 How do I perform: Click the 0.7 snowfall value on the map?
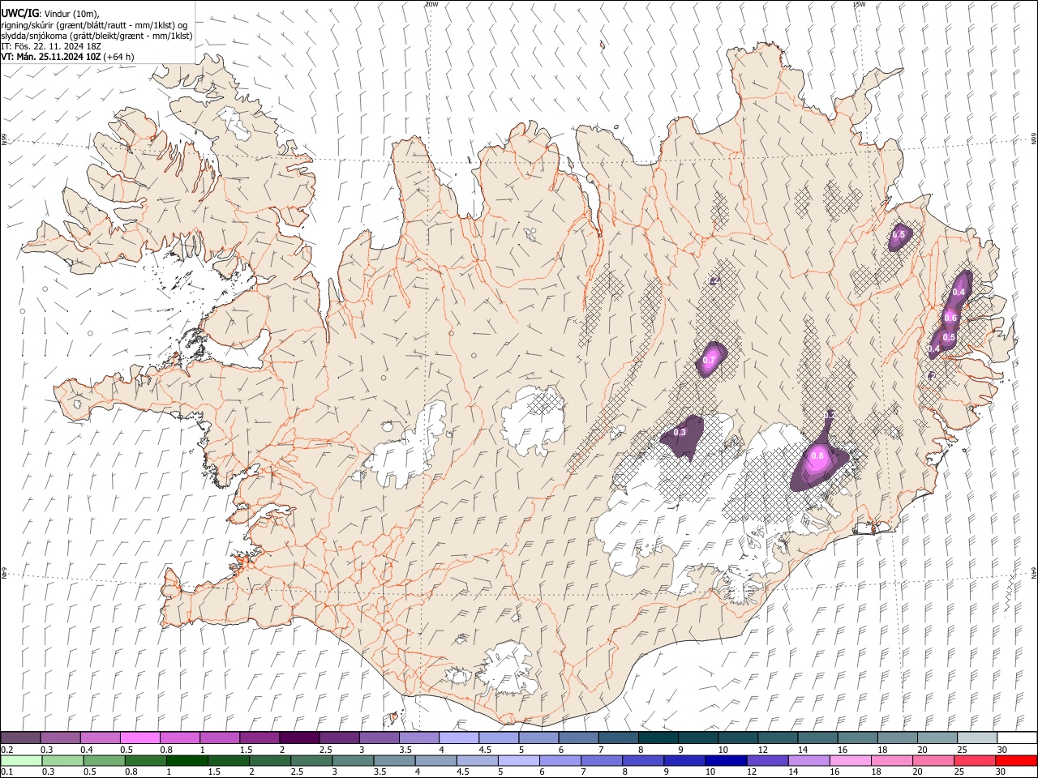(x=709, y=359)
